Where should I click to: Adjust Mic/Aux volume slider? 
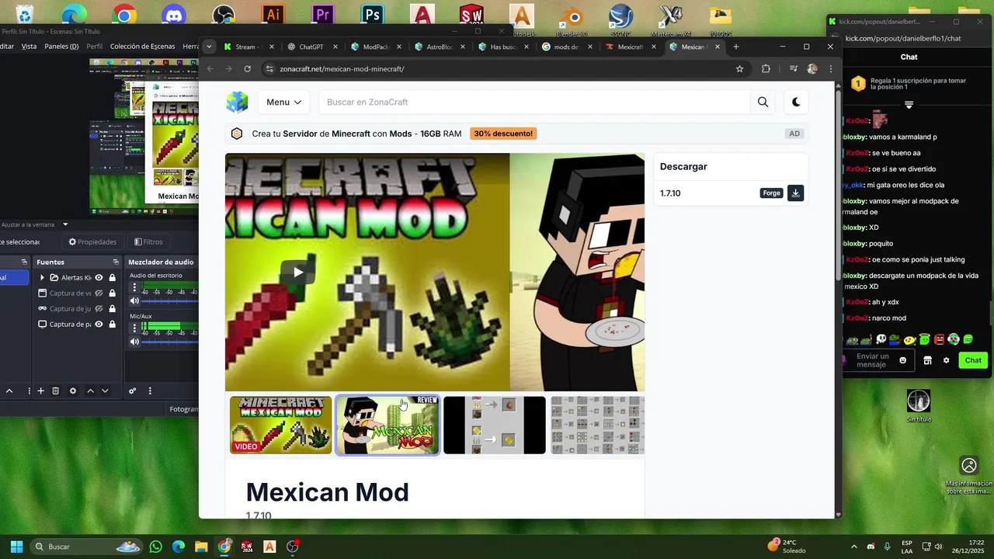click(x=171, y=342)
